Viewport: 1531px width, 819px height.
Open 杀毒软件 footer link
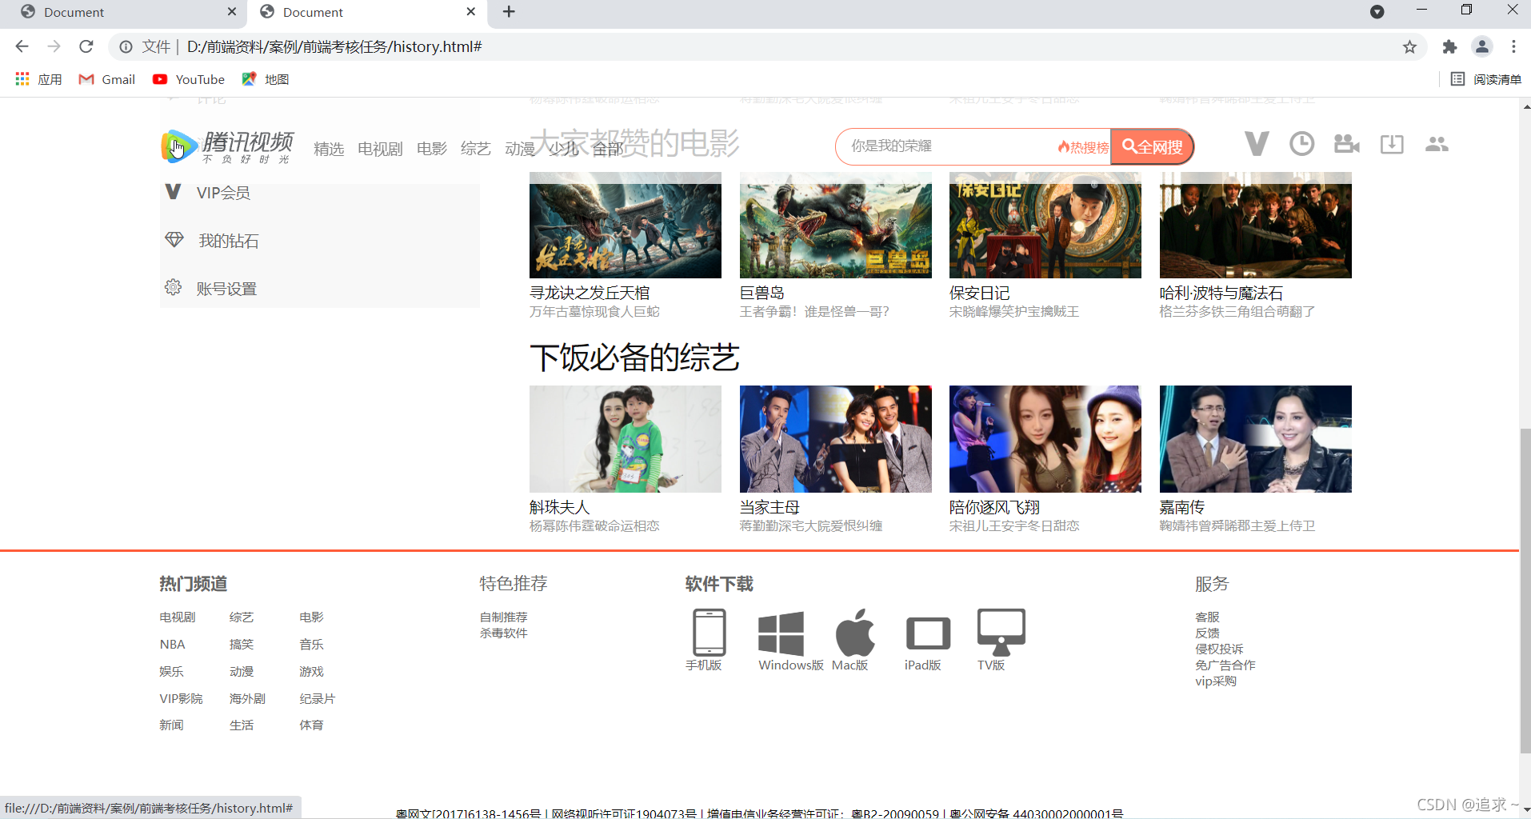[x=504, y=633]
